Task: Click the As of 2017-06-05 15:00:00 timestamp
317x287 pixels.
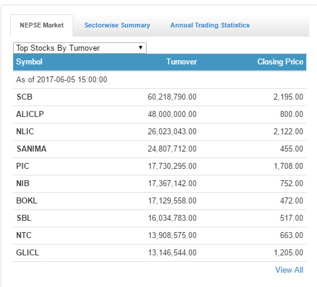Action: [x=61, y=79]
